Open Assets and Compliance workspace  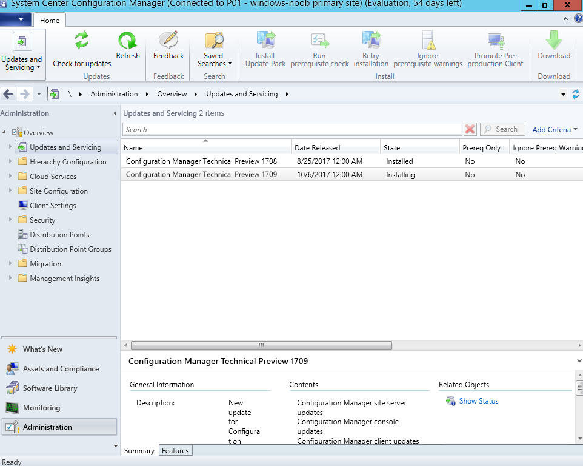[x=61, y=369]
